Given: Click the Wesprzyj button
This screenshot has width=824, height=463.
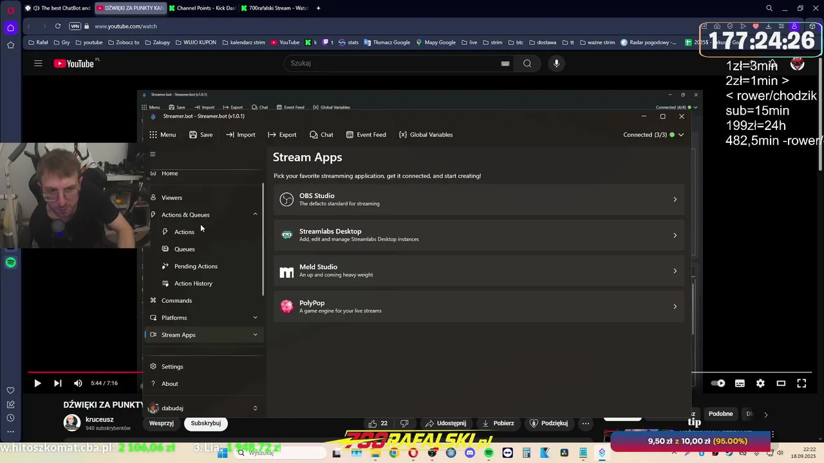Looking at the screenshot, I should [x=162, y=423].
